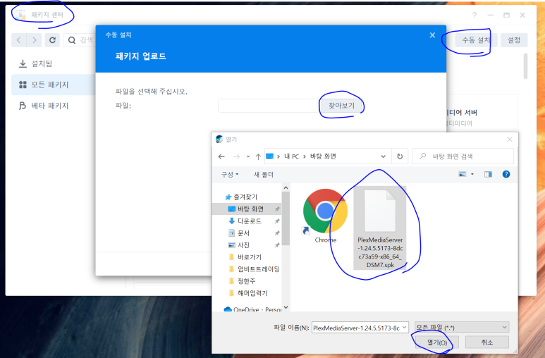Select 즐겨찾기 in navigation tree
Viewport: 545px width, 358px height.
click(241, 197)
